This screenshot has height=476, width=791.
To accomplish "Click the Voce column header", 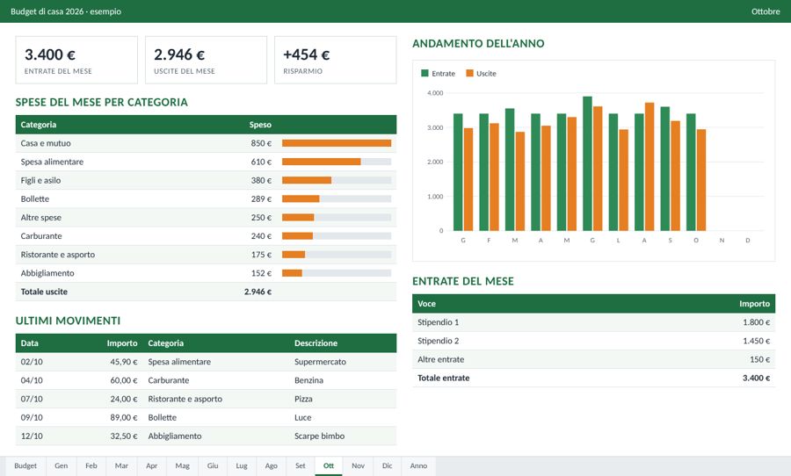I will (426, 304).
